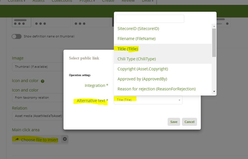The image size is (248, 159).
Task: Click the share arrow icon on Choose file
Action: (17, 140)
